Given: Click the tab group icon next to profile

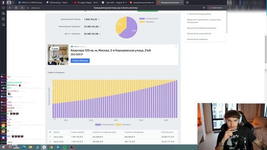Looking at the screenshot, I should [9, 2].
